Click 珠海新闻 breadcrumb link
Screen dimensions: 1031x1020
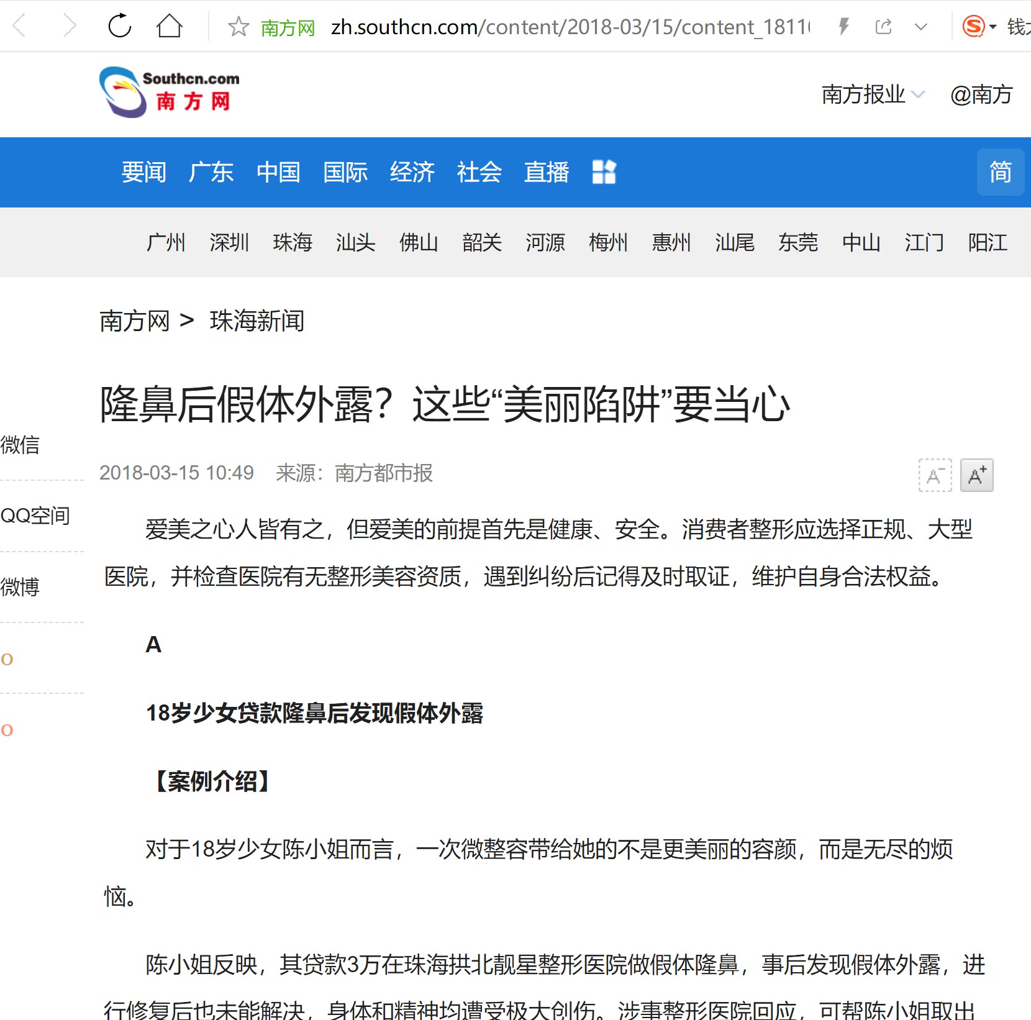[257, 321]
